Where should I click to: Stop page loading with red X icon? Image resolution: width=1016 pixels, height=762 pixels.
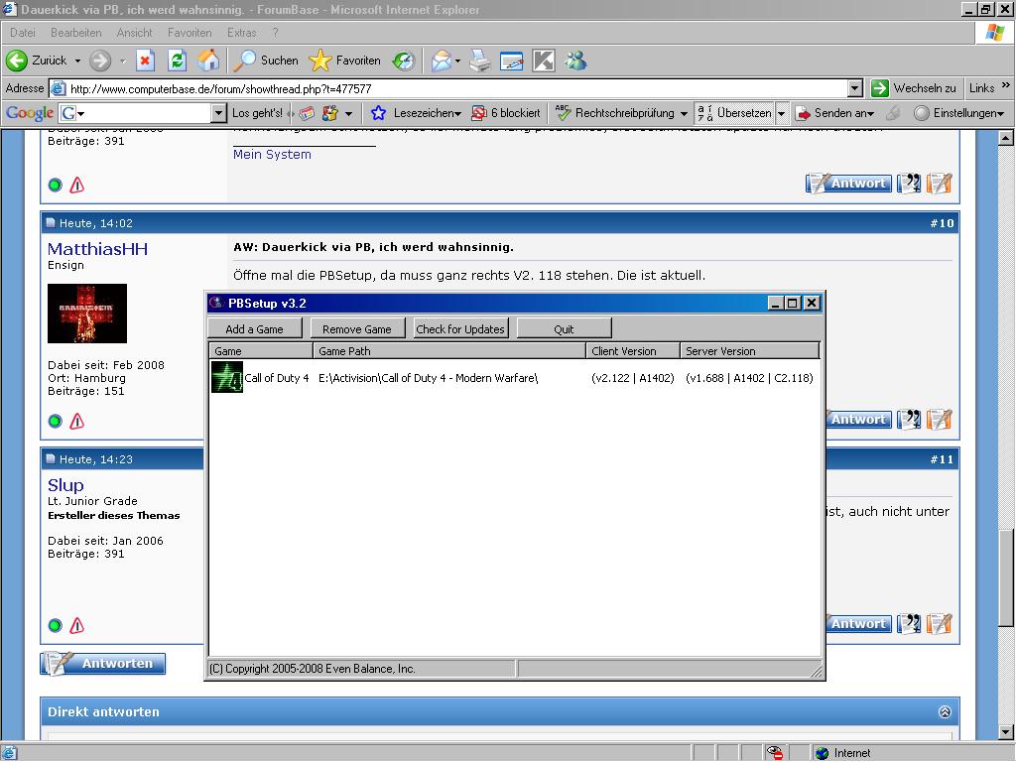[x=145, y=61]
